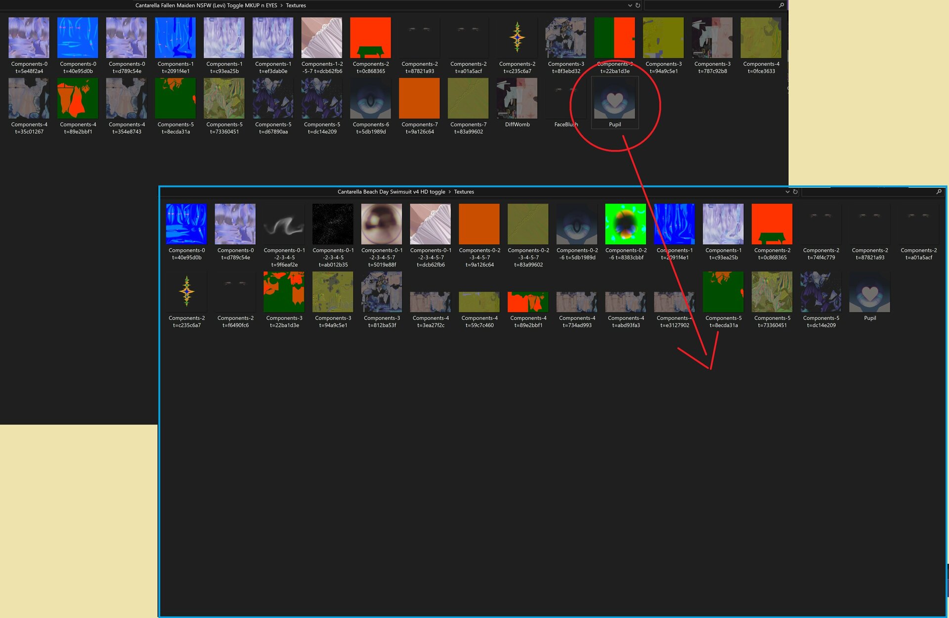949x618 pixels.
Task: Select Components-2 t=c235c6a7 in Swimsuit window
Action: pyautogui.click(x=187, y=300)
